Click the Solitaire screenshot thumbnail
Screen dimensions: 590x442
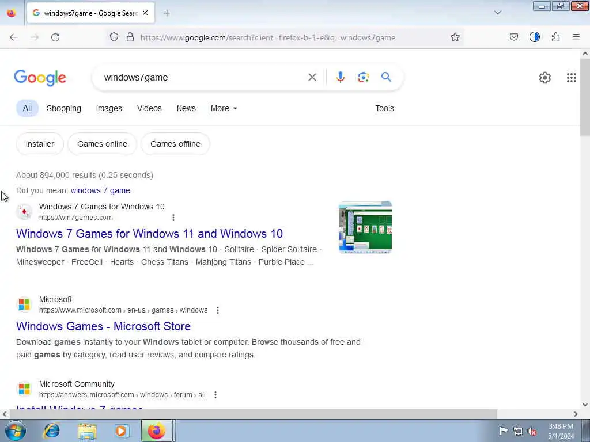(x=365, y=227)
